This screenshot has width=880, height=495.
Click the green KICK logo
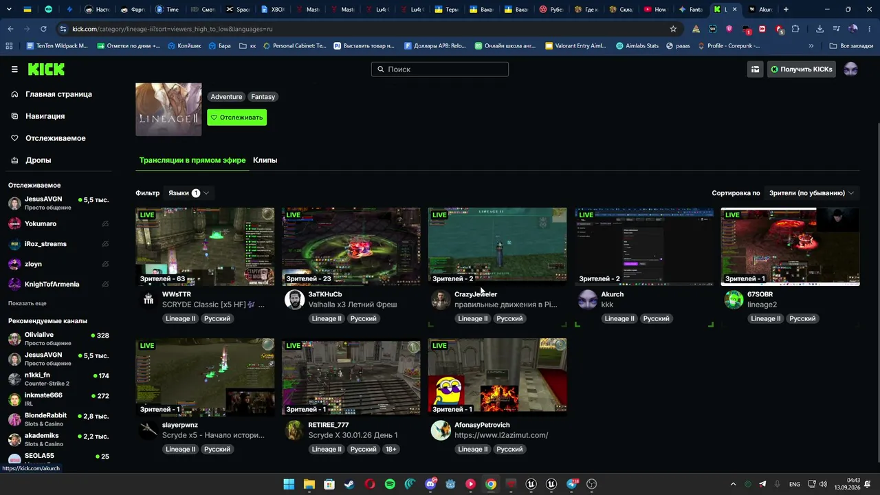[x=46, y=69]
